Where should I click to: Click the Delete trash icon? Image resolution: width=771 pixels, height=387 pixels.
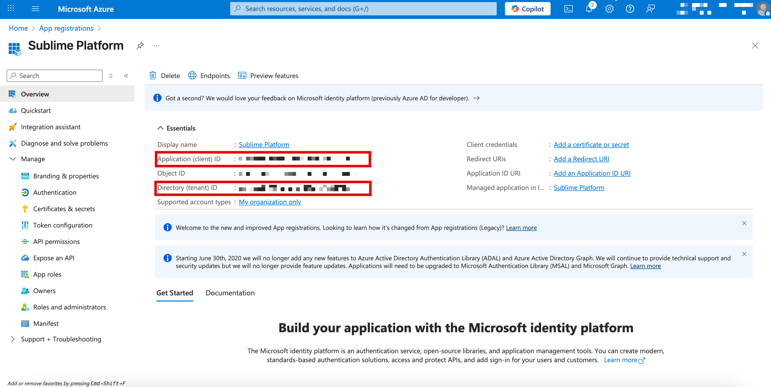[x=153, y=75]
